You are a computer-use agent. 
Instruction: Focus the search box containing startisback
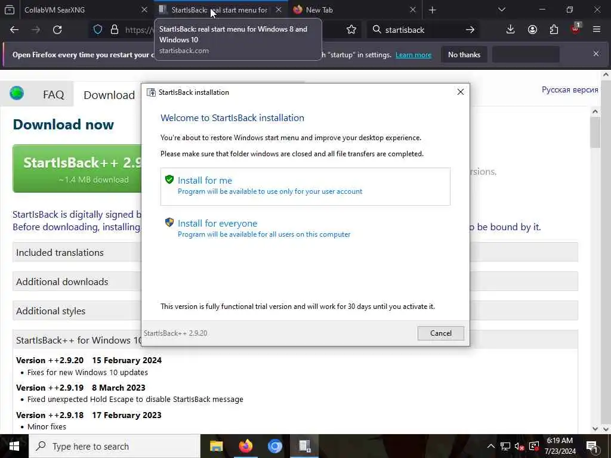point(422,30)
